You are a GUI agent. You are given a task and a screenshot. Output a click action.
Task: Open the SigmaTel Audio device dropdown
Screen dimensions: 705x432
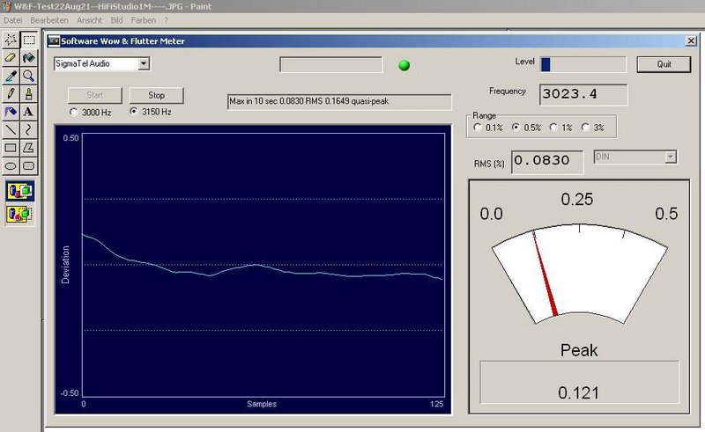(144, 63)
